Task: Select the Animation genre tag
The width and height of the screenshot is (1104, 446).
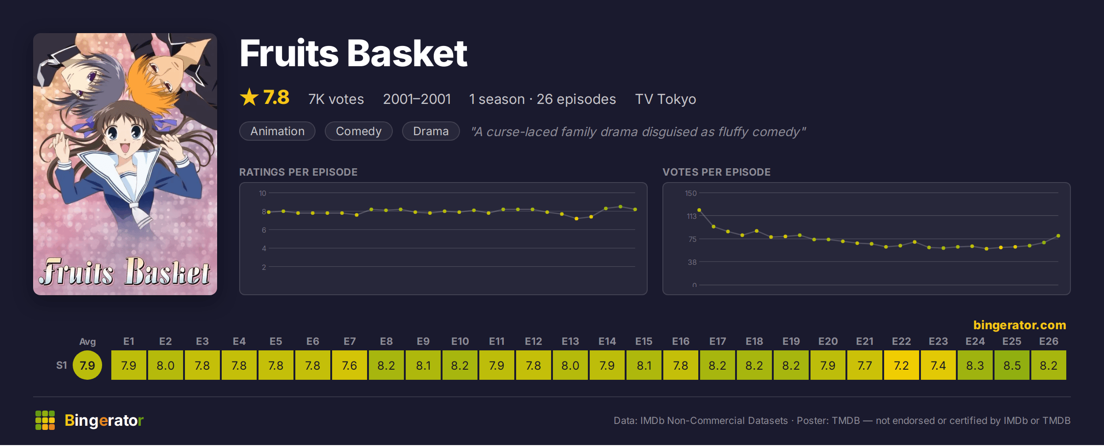Action: 277,131
